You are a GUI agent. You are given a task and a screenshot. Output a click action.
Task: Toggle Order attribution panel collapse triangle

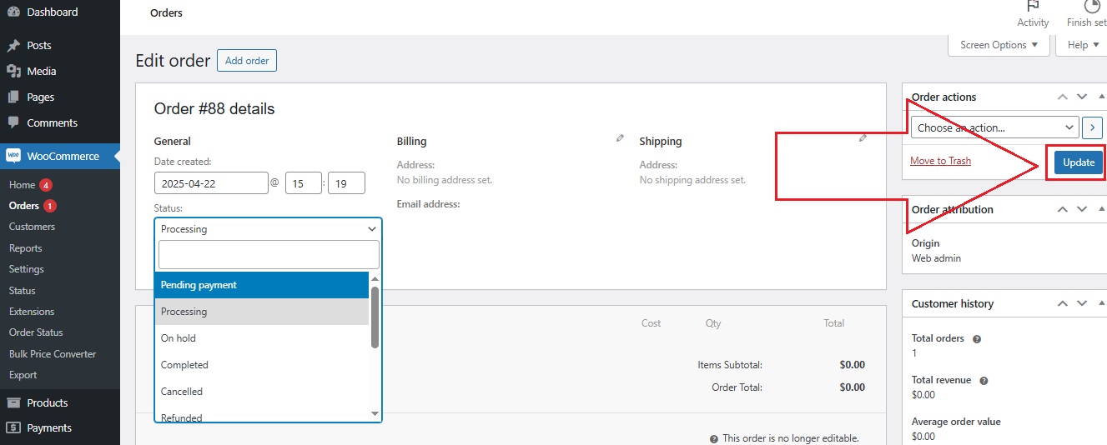[1102, 209]
